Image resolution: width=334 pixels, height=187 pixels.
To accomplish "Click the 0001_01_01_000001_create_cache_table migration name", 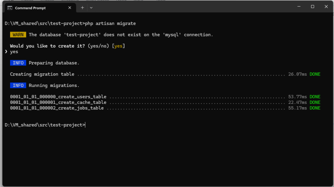I will pos(58,102).
